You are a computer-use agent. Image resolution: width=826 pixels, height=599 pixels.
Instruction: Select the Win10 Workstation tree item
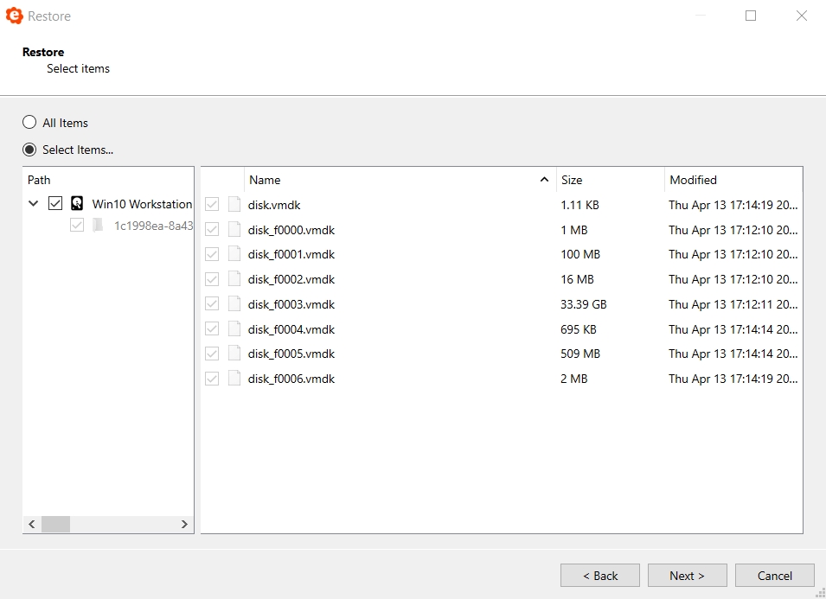tap(142, 204)
